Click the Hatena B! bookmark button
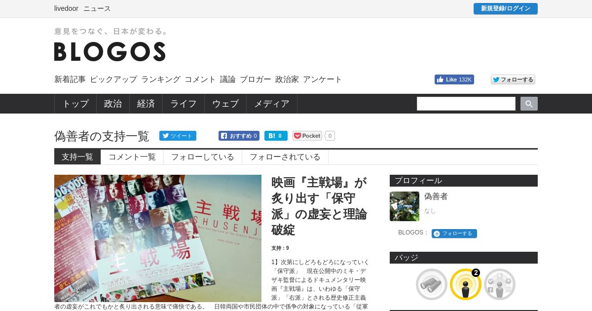Viewport: 592px width, 311px height. (x=276, y=136)
